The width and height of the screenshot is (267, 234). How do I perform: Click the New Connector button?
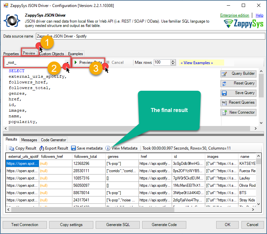point(238,112)
